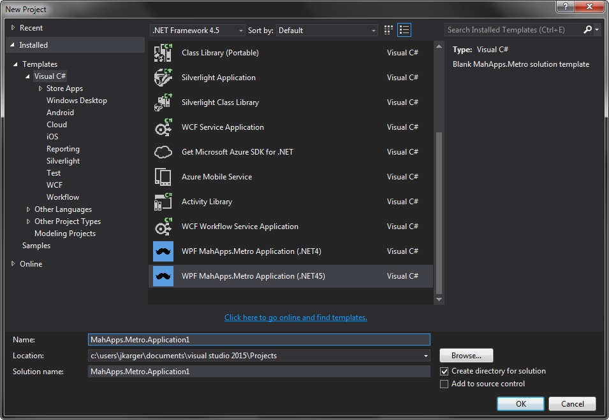This screenshot has height=420, width=609.
Task: Click the Browse... button
Action: coord(466,355)
